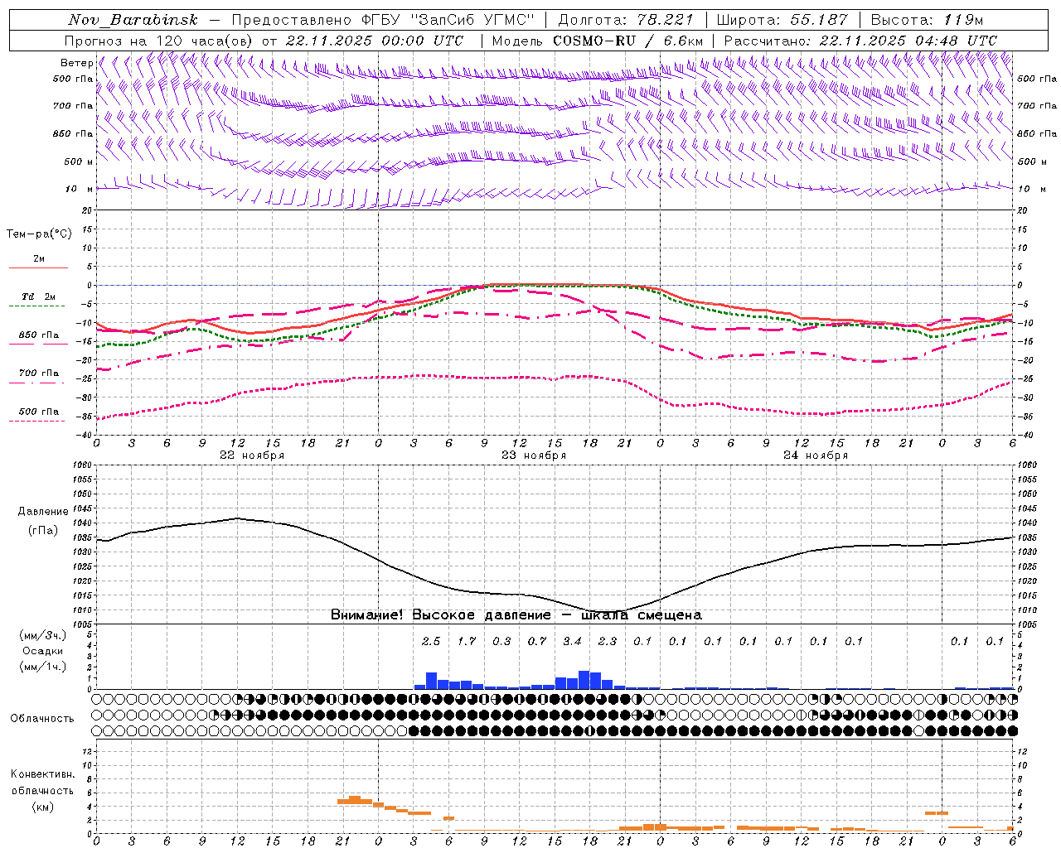
Task: Click the 'Давление' pressure panel label
Action: tap(43, 512)
